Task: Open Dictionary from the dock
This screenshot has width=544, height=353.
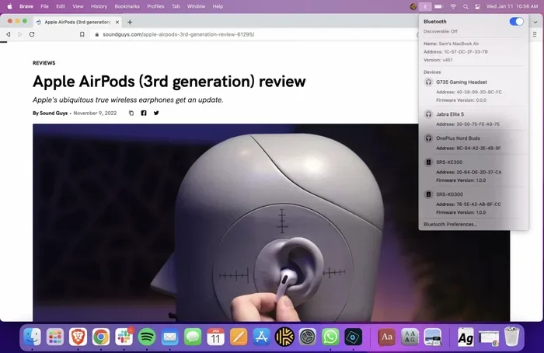Action: (x=386, y=337)
